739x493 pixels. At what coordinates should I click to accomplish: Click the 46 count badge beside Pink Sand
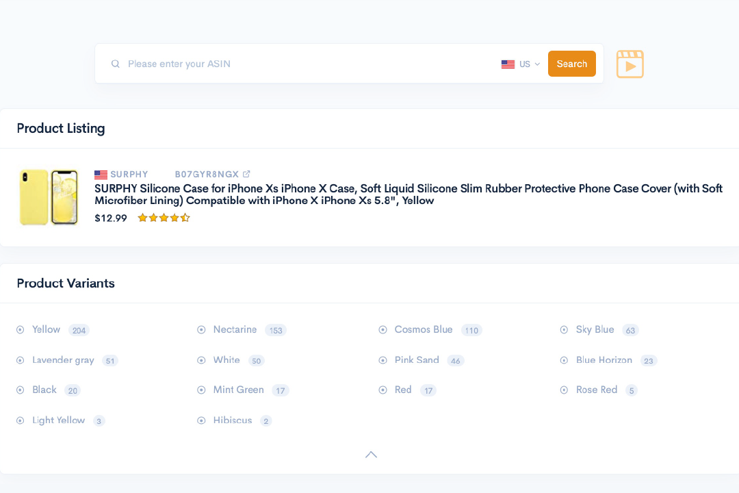tap(455, 361)
